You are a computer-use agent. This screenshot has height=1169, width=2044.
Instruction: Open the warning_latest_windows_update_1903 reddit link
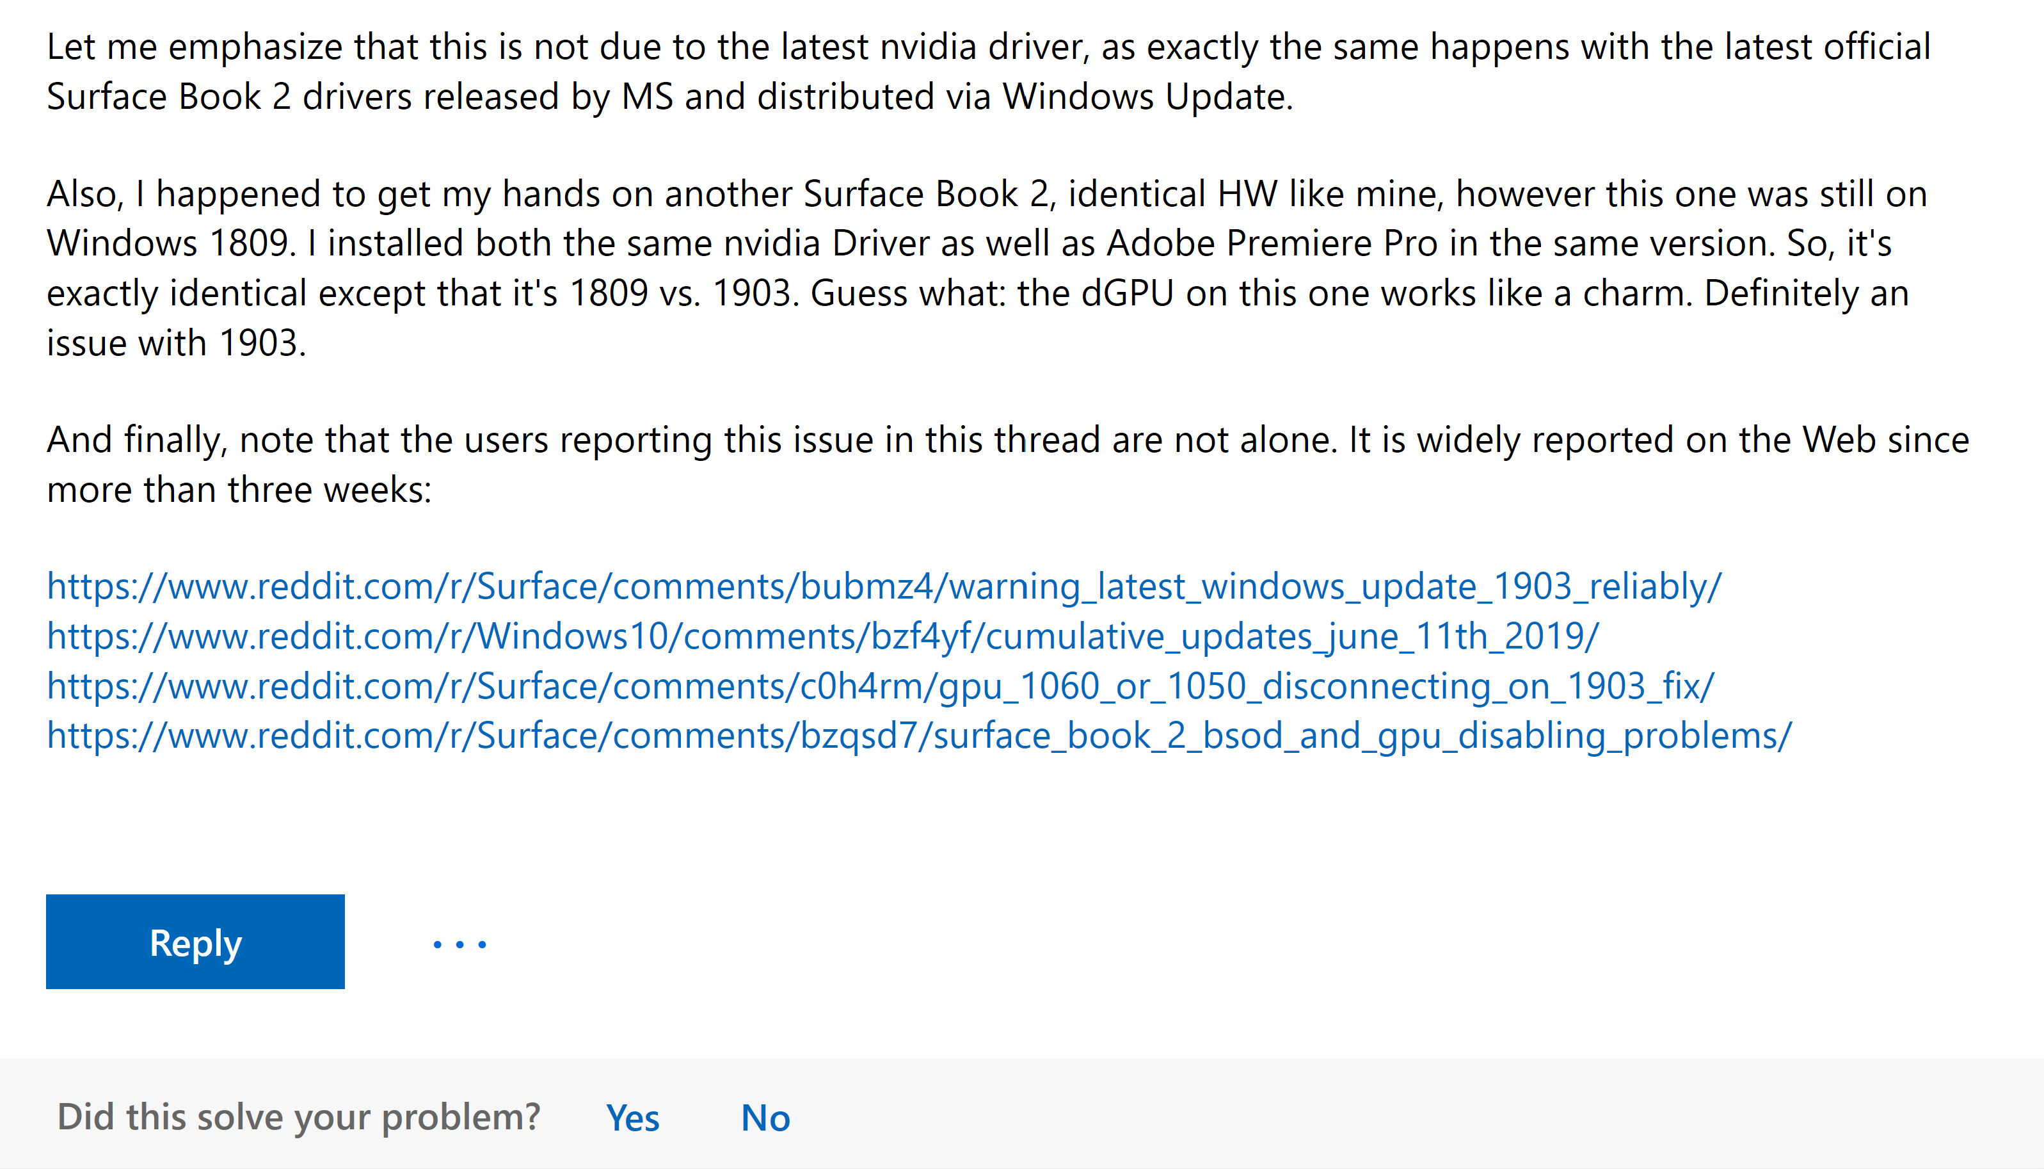coord(884,587)
